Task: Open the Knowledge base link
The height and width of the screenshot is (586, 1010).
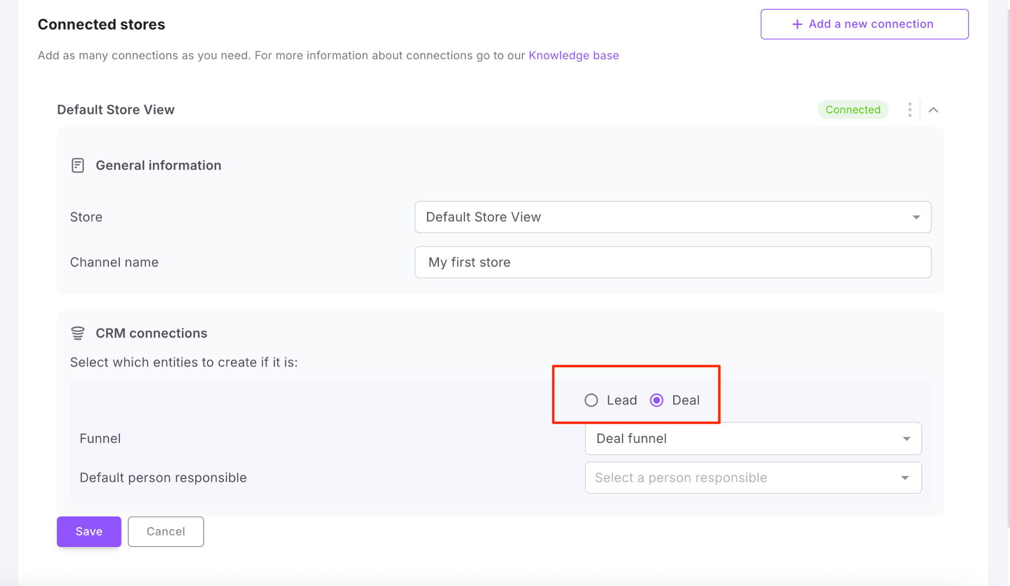Action: [574, 55]
